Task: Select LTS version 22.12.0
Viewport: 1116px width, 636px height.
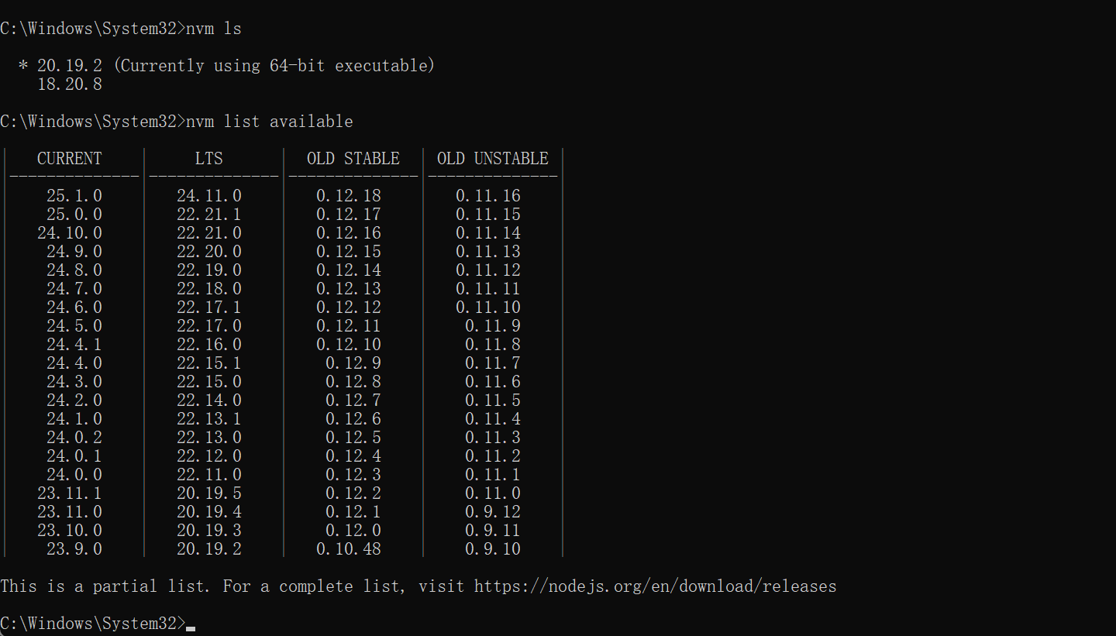Action: coord(209,456)
